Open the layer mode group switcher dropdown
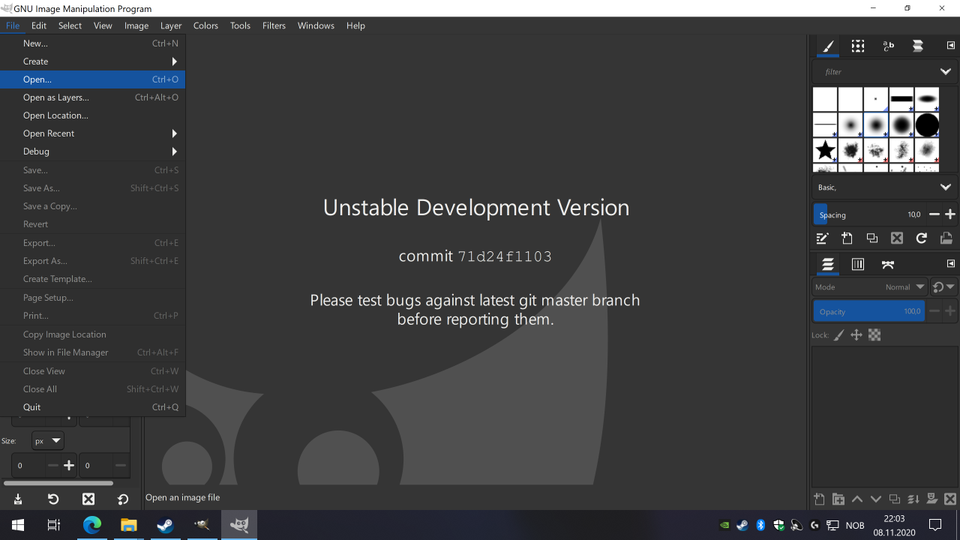This screenshot has height=540, width=960. coord(943,287)
